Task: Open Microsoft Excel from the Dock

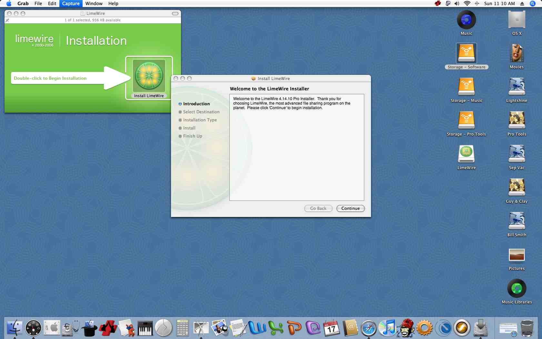Action: (276, 328)
